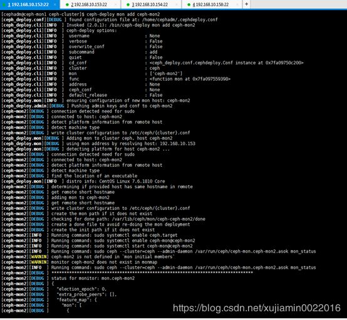Close the 192.168.10.152:22 session tab
Image resolution: width=347 pixels, height=320 pixels.
55,4
